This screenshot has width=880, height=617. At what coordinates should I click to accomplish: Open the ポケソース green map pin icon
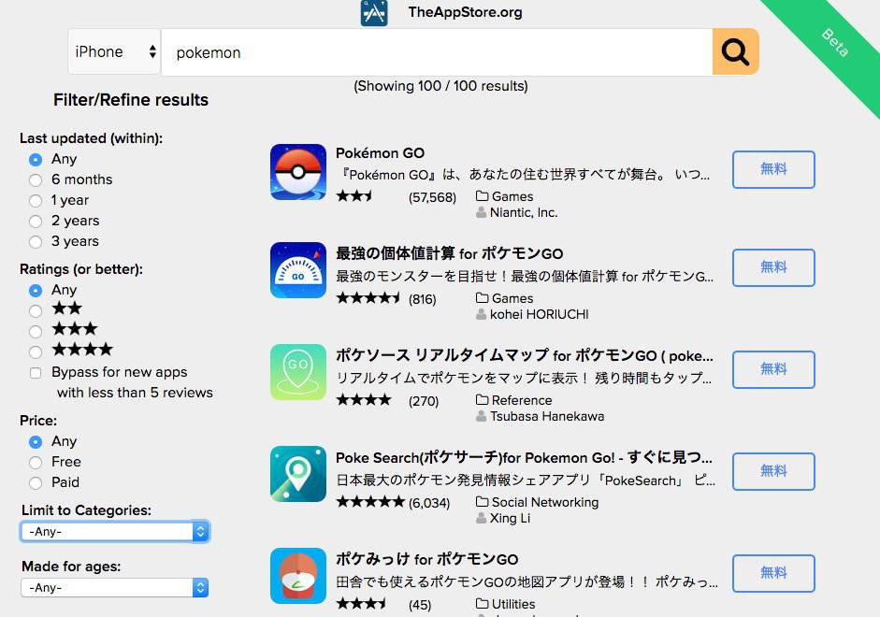click(x=298, y=372)
